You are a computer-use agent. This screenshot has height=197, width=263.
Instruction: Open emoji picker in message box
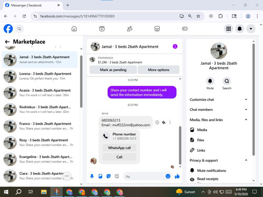tap(168, 176)
